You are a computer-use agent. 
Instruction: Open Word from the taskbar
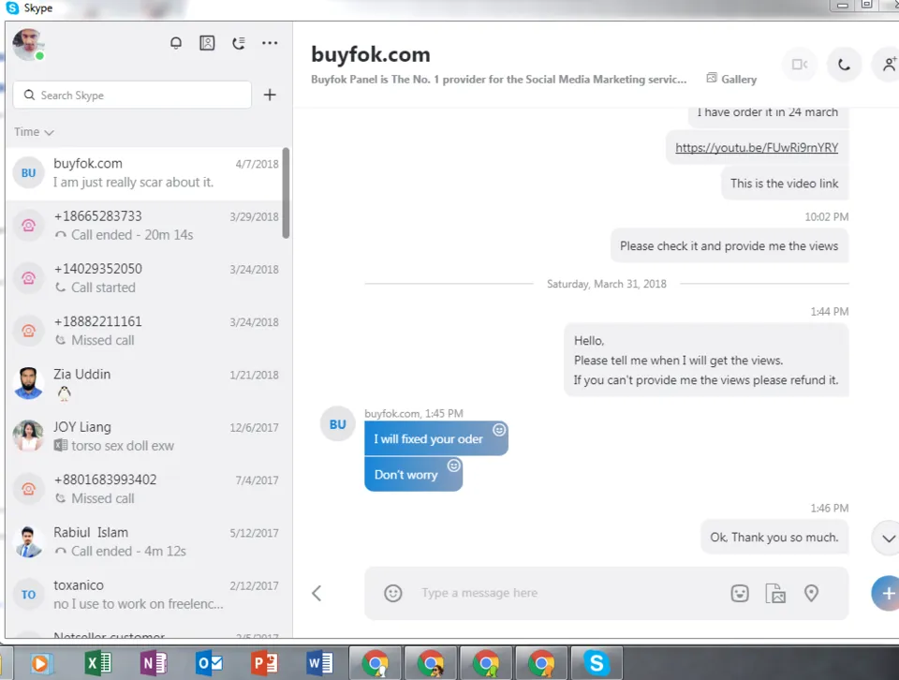pos(319,663)
